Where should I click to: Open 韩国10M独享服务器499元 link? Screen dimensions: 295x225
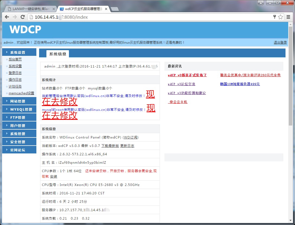click(x=240, y=84)
